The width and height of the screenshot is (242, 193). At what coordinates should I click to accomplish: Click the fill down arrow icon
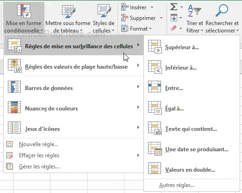(174, 18)
